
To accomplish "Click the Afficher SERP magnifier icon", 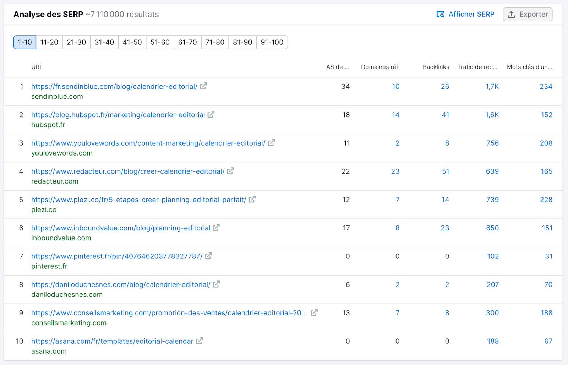I will [x=440, y=15].
